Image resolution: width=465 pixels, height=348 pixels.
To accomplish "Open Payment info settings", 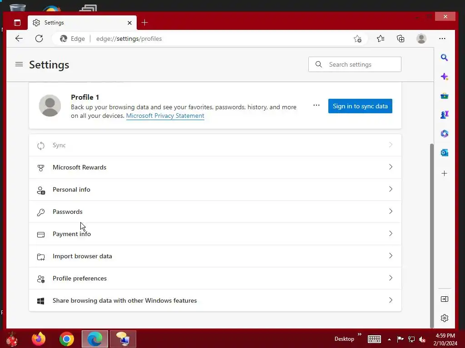I will click(x=215, y=234).
